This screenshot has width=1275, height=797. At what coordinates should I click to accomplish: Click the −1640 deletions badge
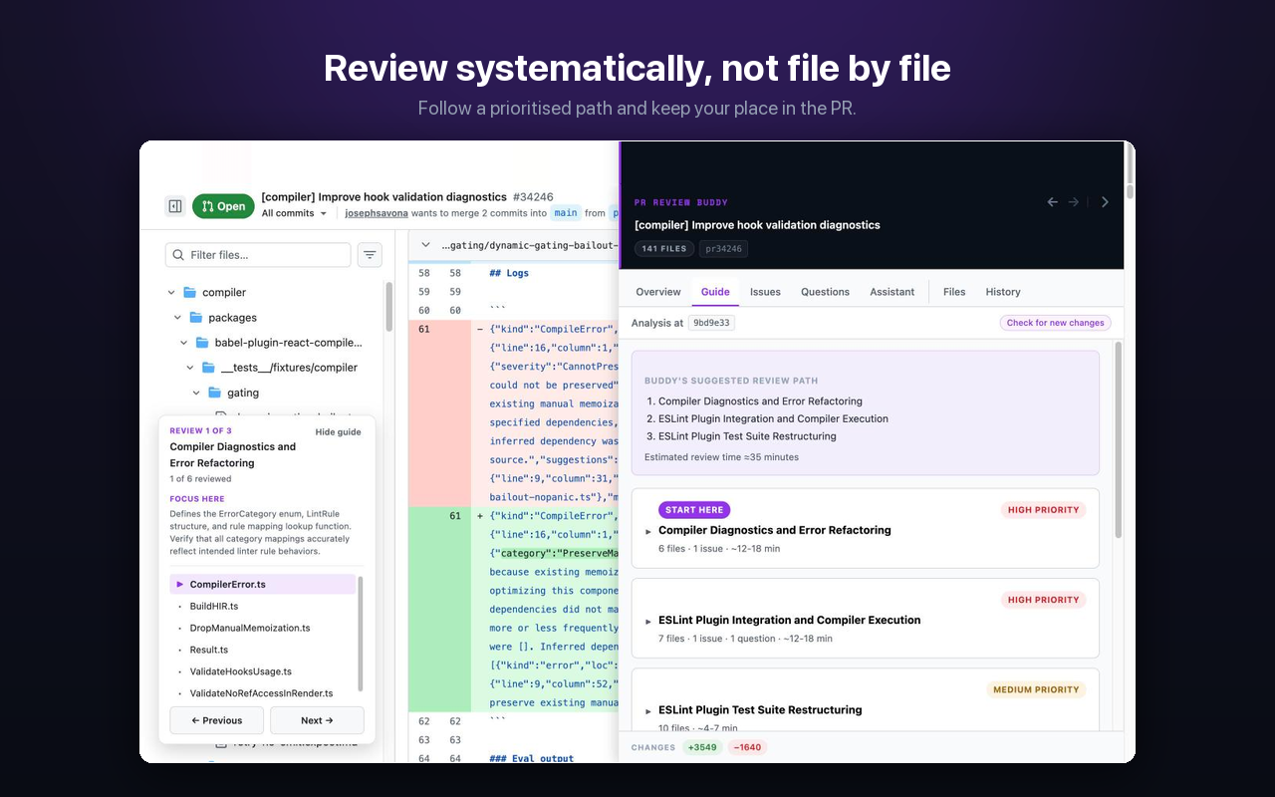747,747
